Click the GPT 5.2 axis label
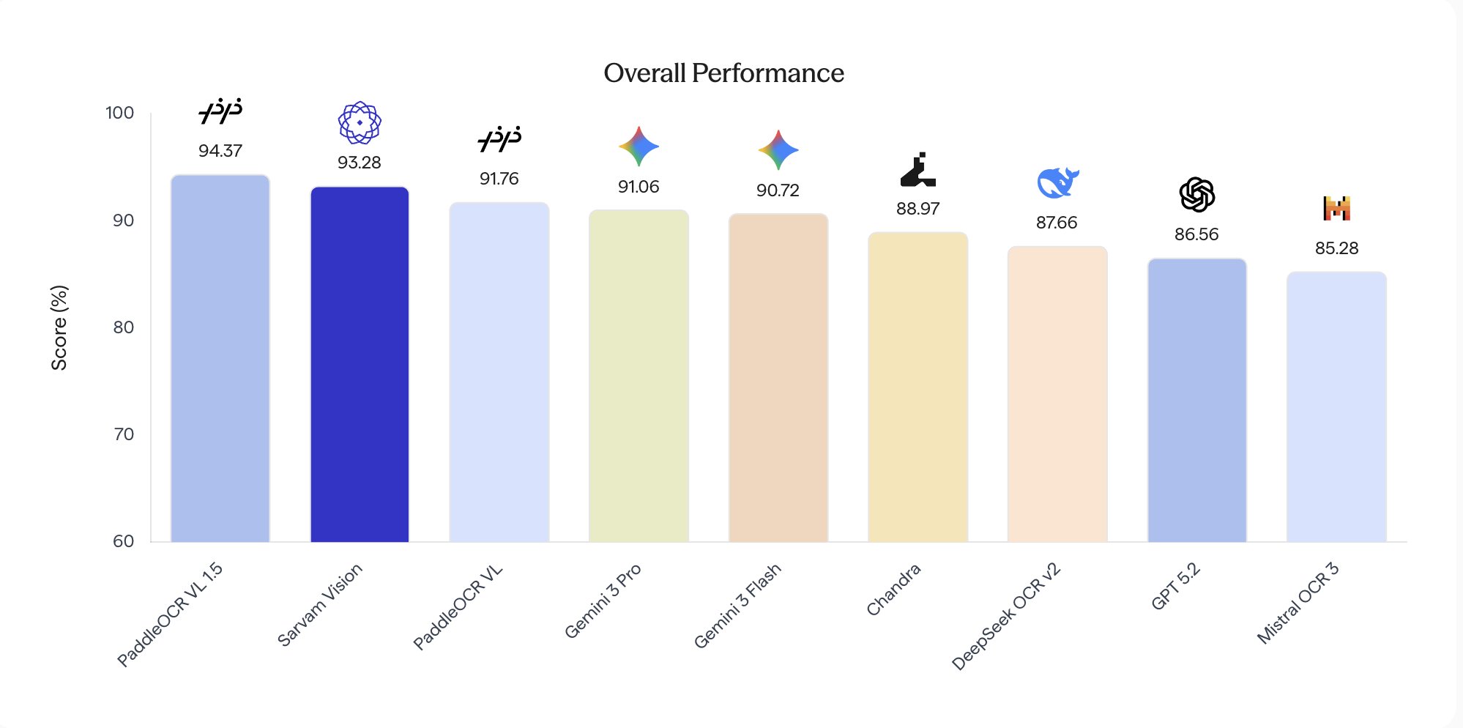1463x728 pixels. pyautogui.click(x=1175, y=587)
